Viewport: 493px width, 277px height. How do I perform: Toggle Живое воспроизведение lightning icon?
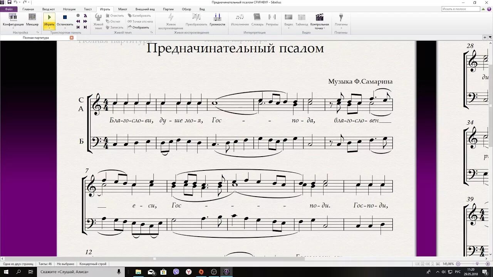(x=171, y=21)
